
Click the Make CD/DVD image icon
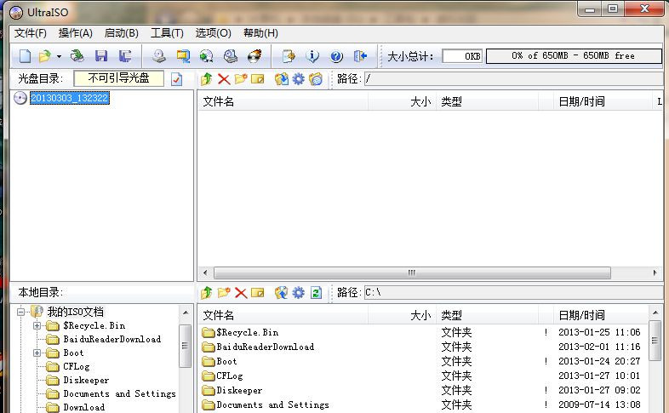click(x=159, y=56)
